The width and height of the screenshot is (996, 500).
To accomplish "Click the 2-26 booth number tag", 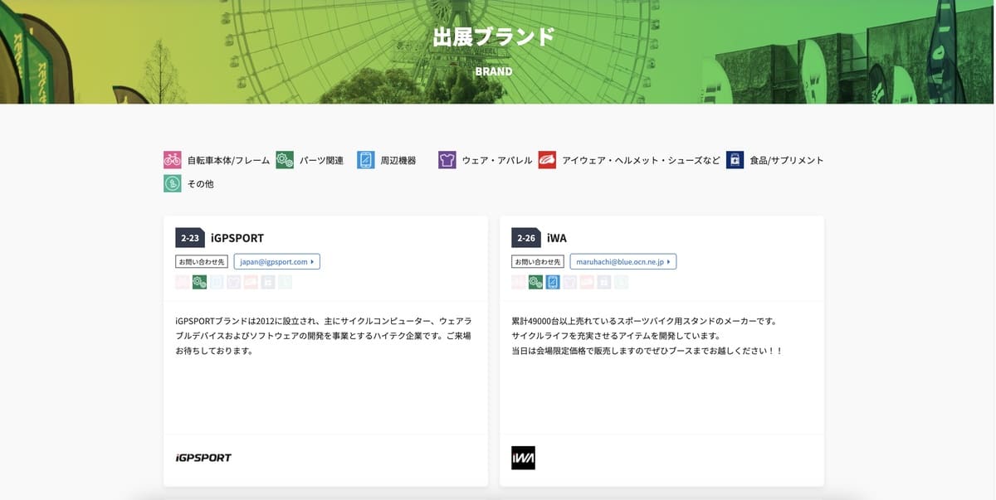I will (526, 238).
